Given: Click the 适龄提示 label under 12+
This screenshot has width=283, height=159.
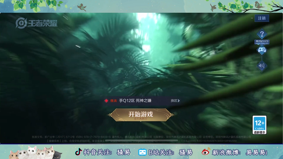Looking at the screenshot, I should click(259, 132).
